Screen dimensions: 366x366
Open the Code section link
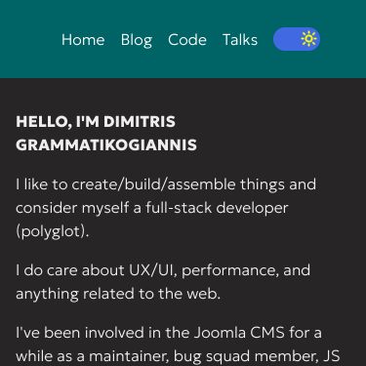[x=187, y=40]
